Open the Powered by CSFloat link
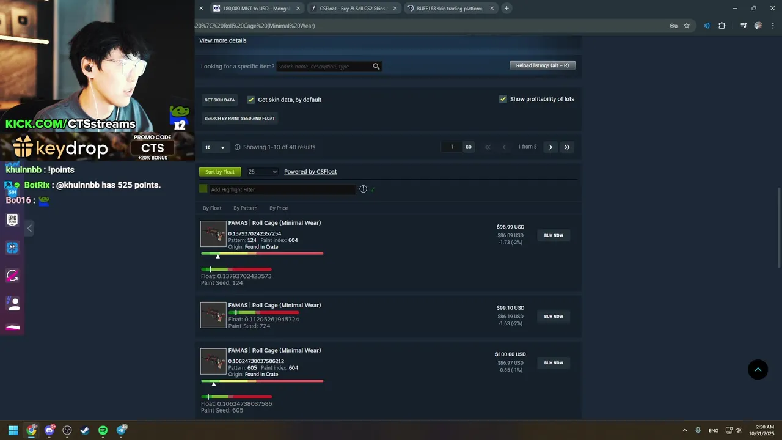Image resolution: width=782 pixels, height=440 pixels. coord(310,172)
